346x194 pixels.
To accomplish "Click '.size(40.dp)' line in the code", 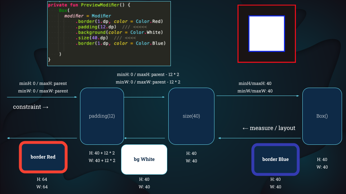I will point(92,38).
